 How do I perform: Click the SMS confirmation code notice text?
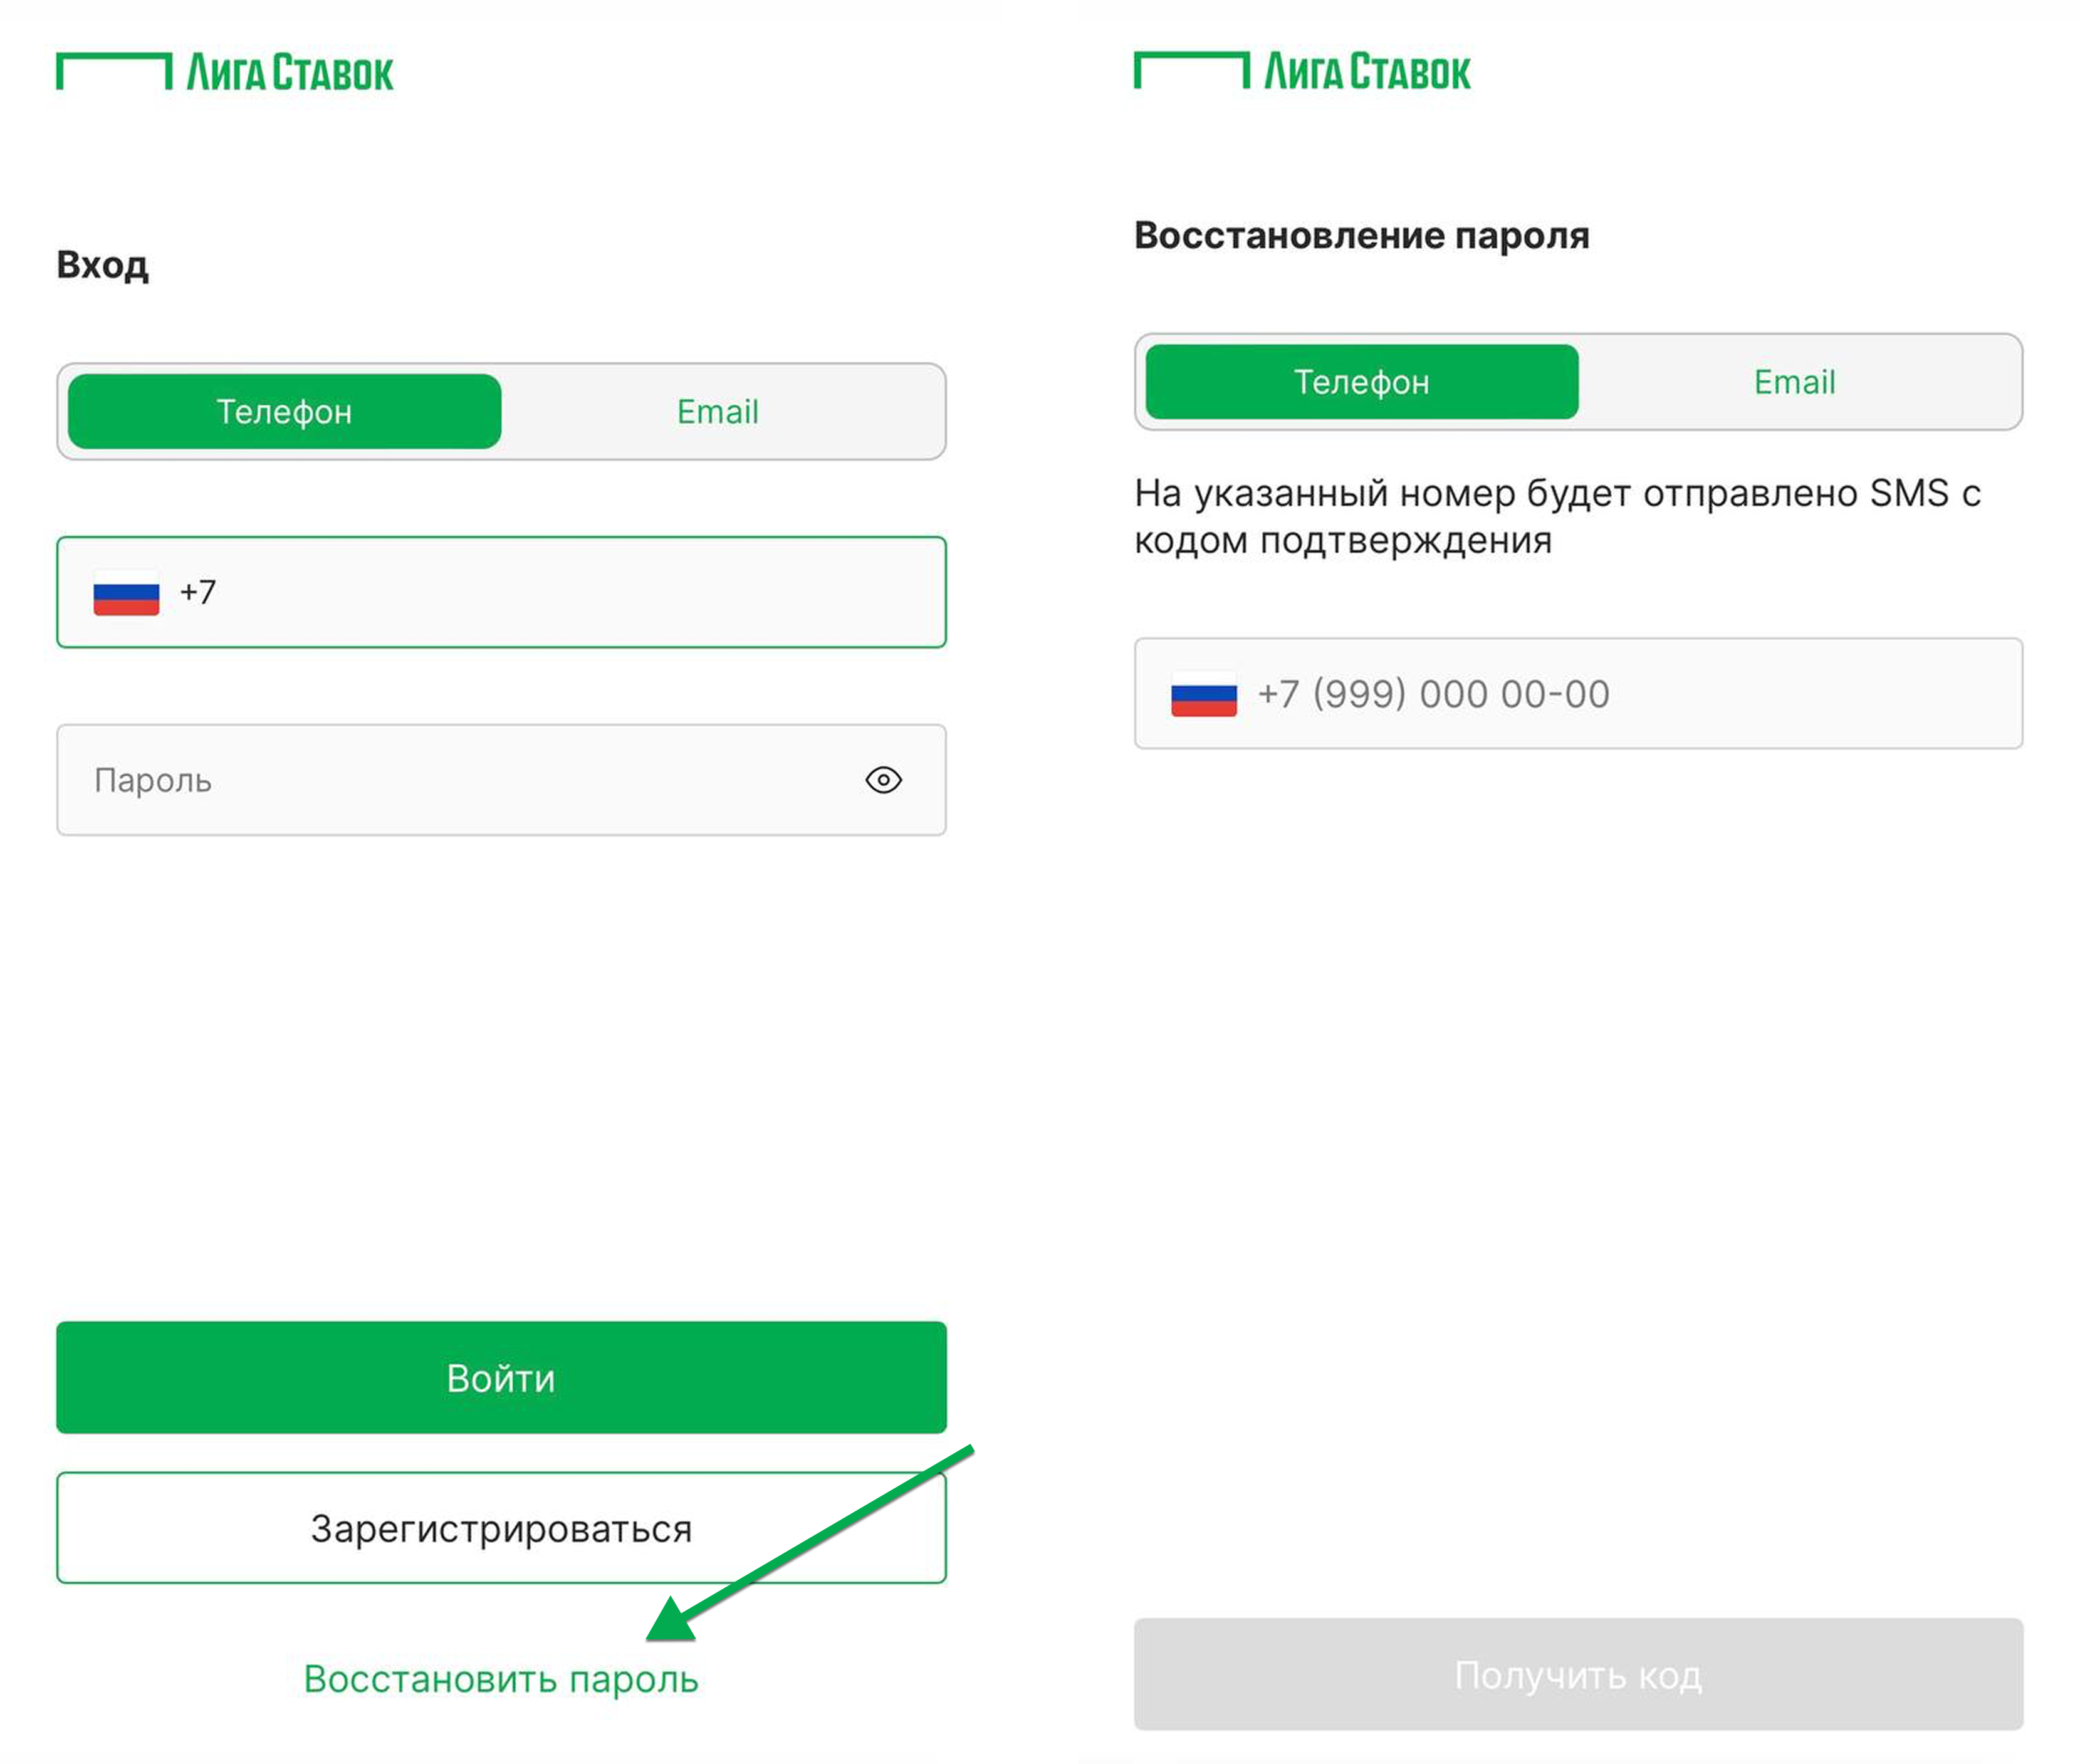point(1556,516)
